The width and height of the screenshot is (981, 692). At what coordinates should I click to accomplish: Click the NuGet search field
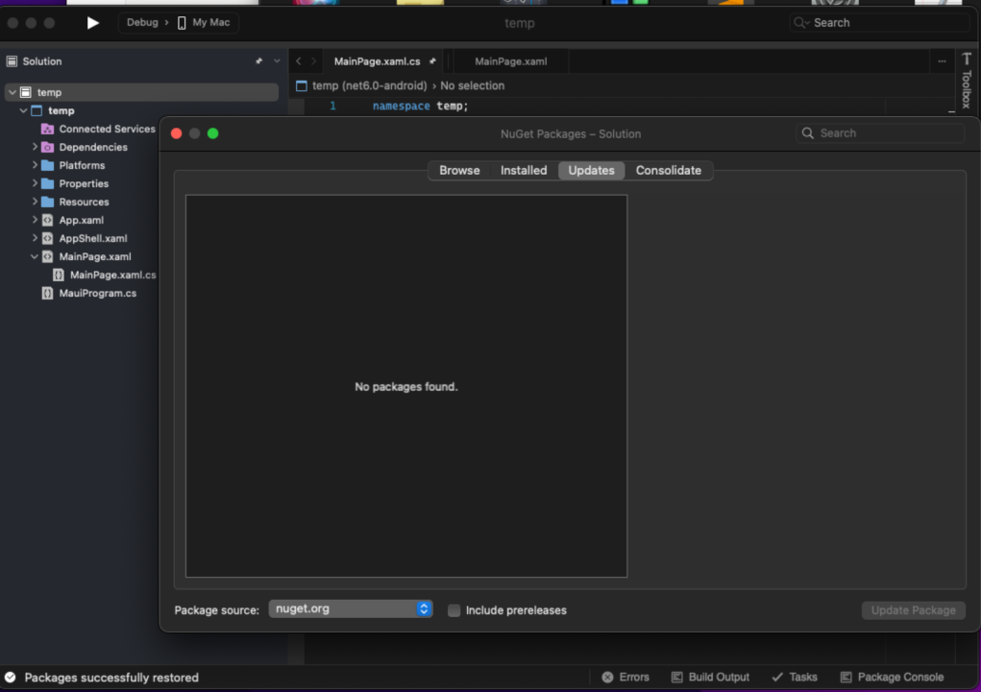(879, 133)
